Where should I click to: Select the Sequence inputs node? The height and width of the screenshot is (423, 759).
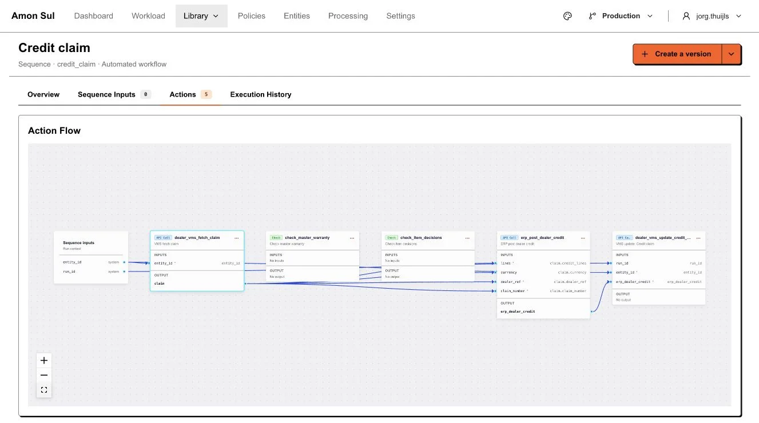(x=91, y=257)
